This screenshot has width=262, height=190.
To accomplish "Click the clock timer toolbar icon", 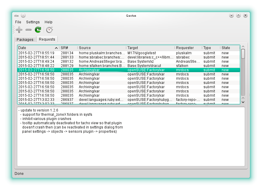I will coord(49,30).
